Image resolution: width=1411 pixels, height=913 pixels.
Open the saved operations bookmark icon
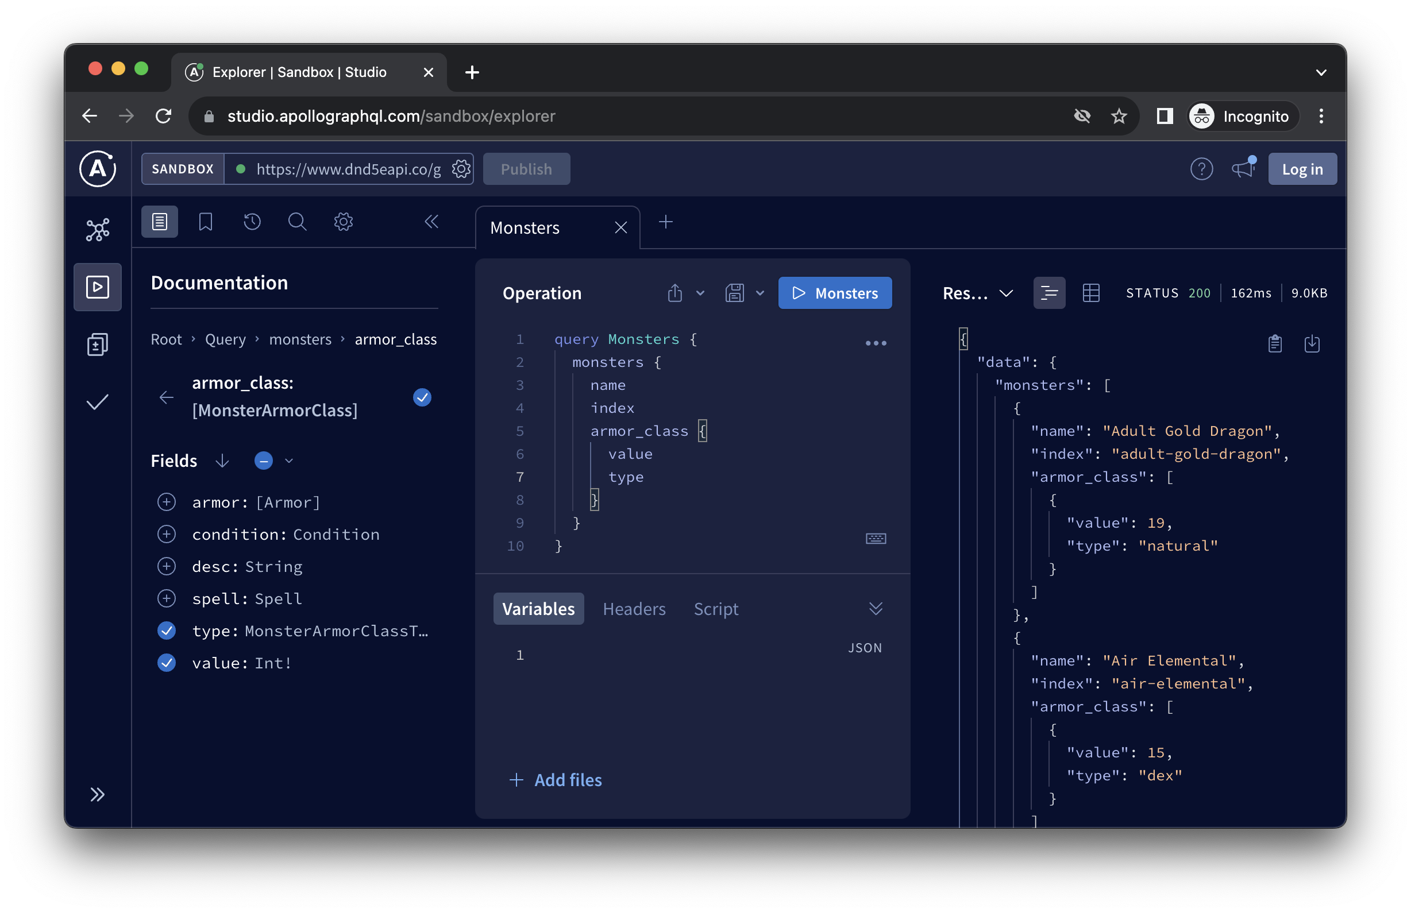206,222
